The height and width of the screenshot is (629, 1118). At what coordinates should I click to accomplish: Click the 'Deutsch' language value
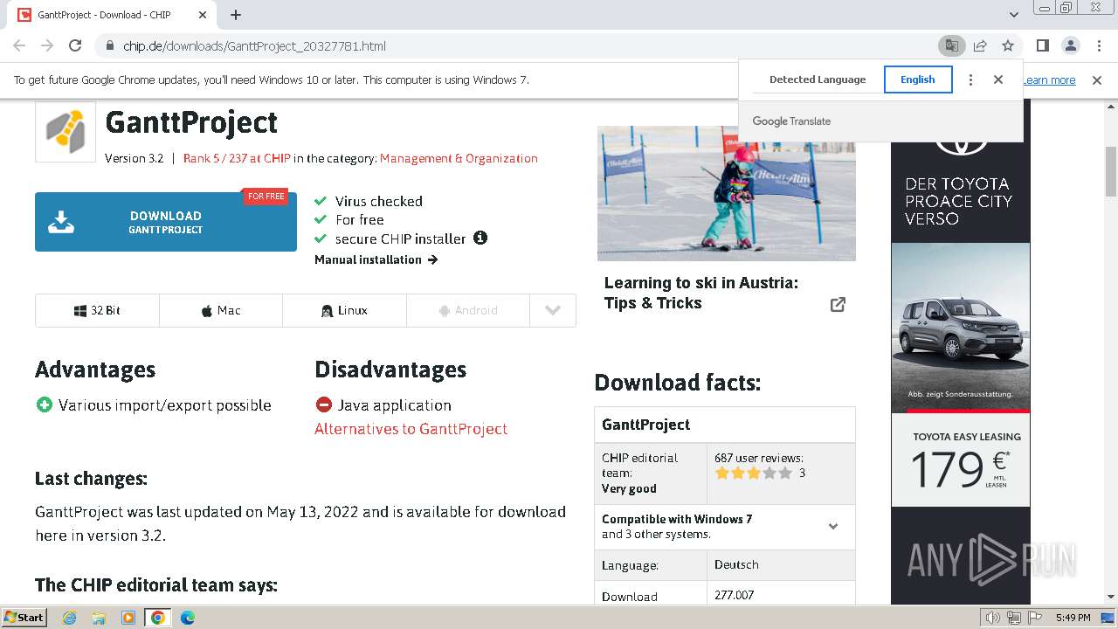tap(736, 564)
